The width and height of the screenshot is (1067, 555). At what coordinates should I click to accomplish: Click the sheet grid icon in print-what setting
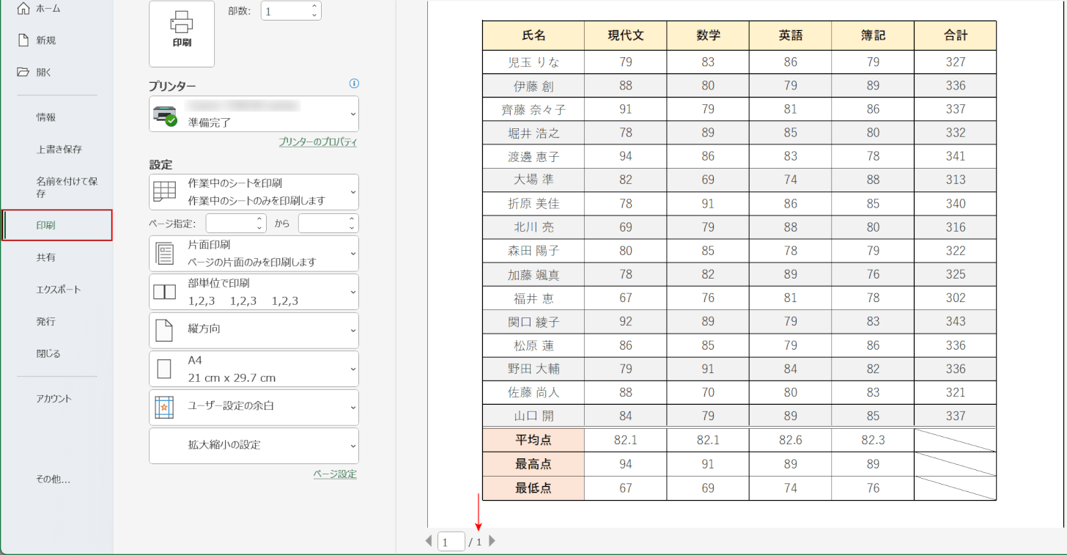164,192
